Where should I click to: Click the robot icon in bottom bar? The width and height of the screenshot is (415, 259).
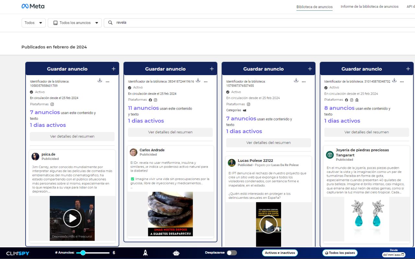(176, 253)
